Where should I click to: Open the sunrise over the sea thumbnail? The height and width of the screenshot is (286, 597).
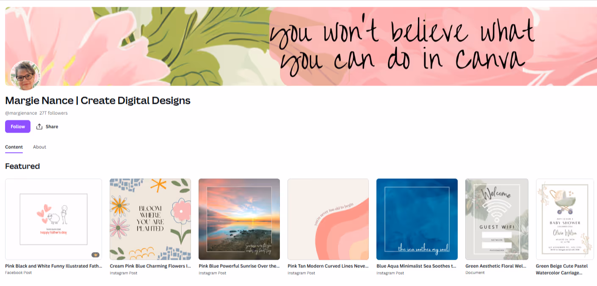[239, 219]
